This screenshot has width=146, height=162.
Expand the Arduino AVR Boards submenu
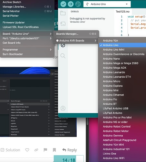(x=76, y=40)
